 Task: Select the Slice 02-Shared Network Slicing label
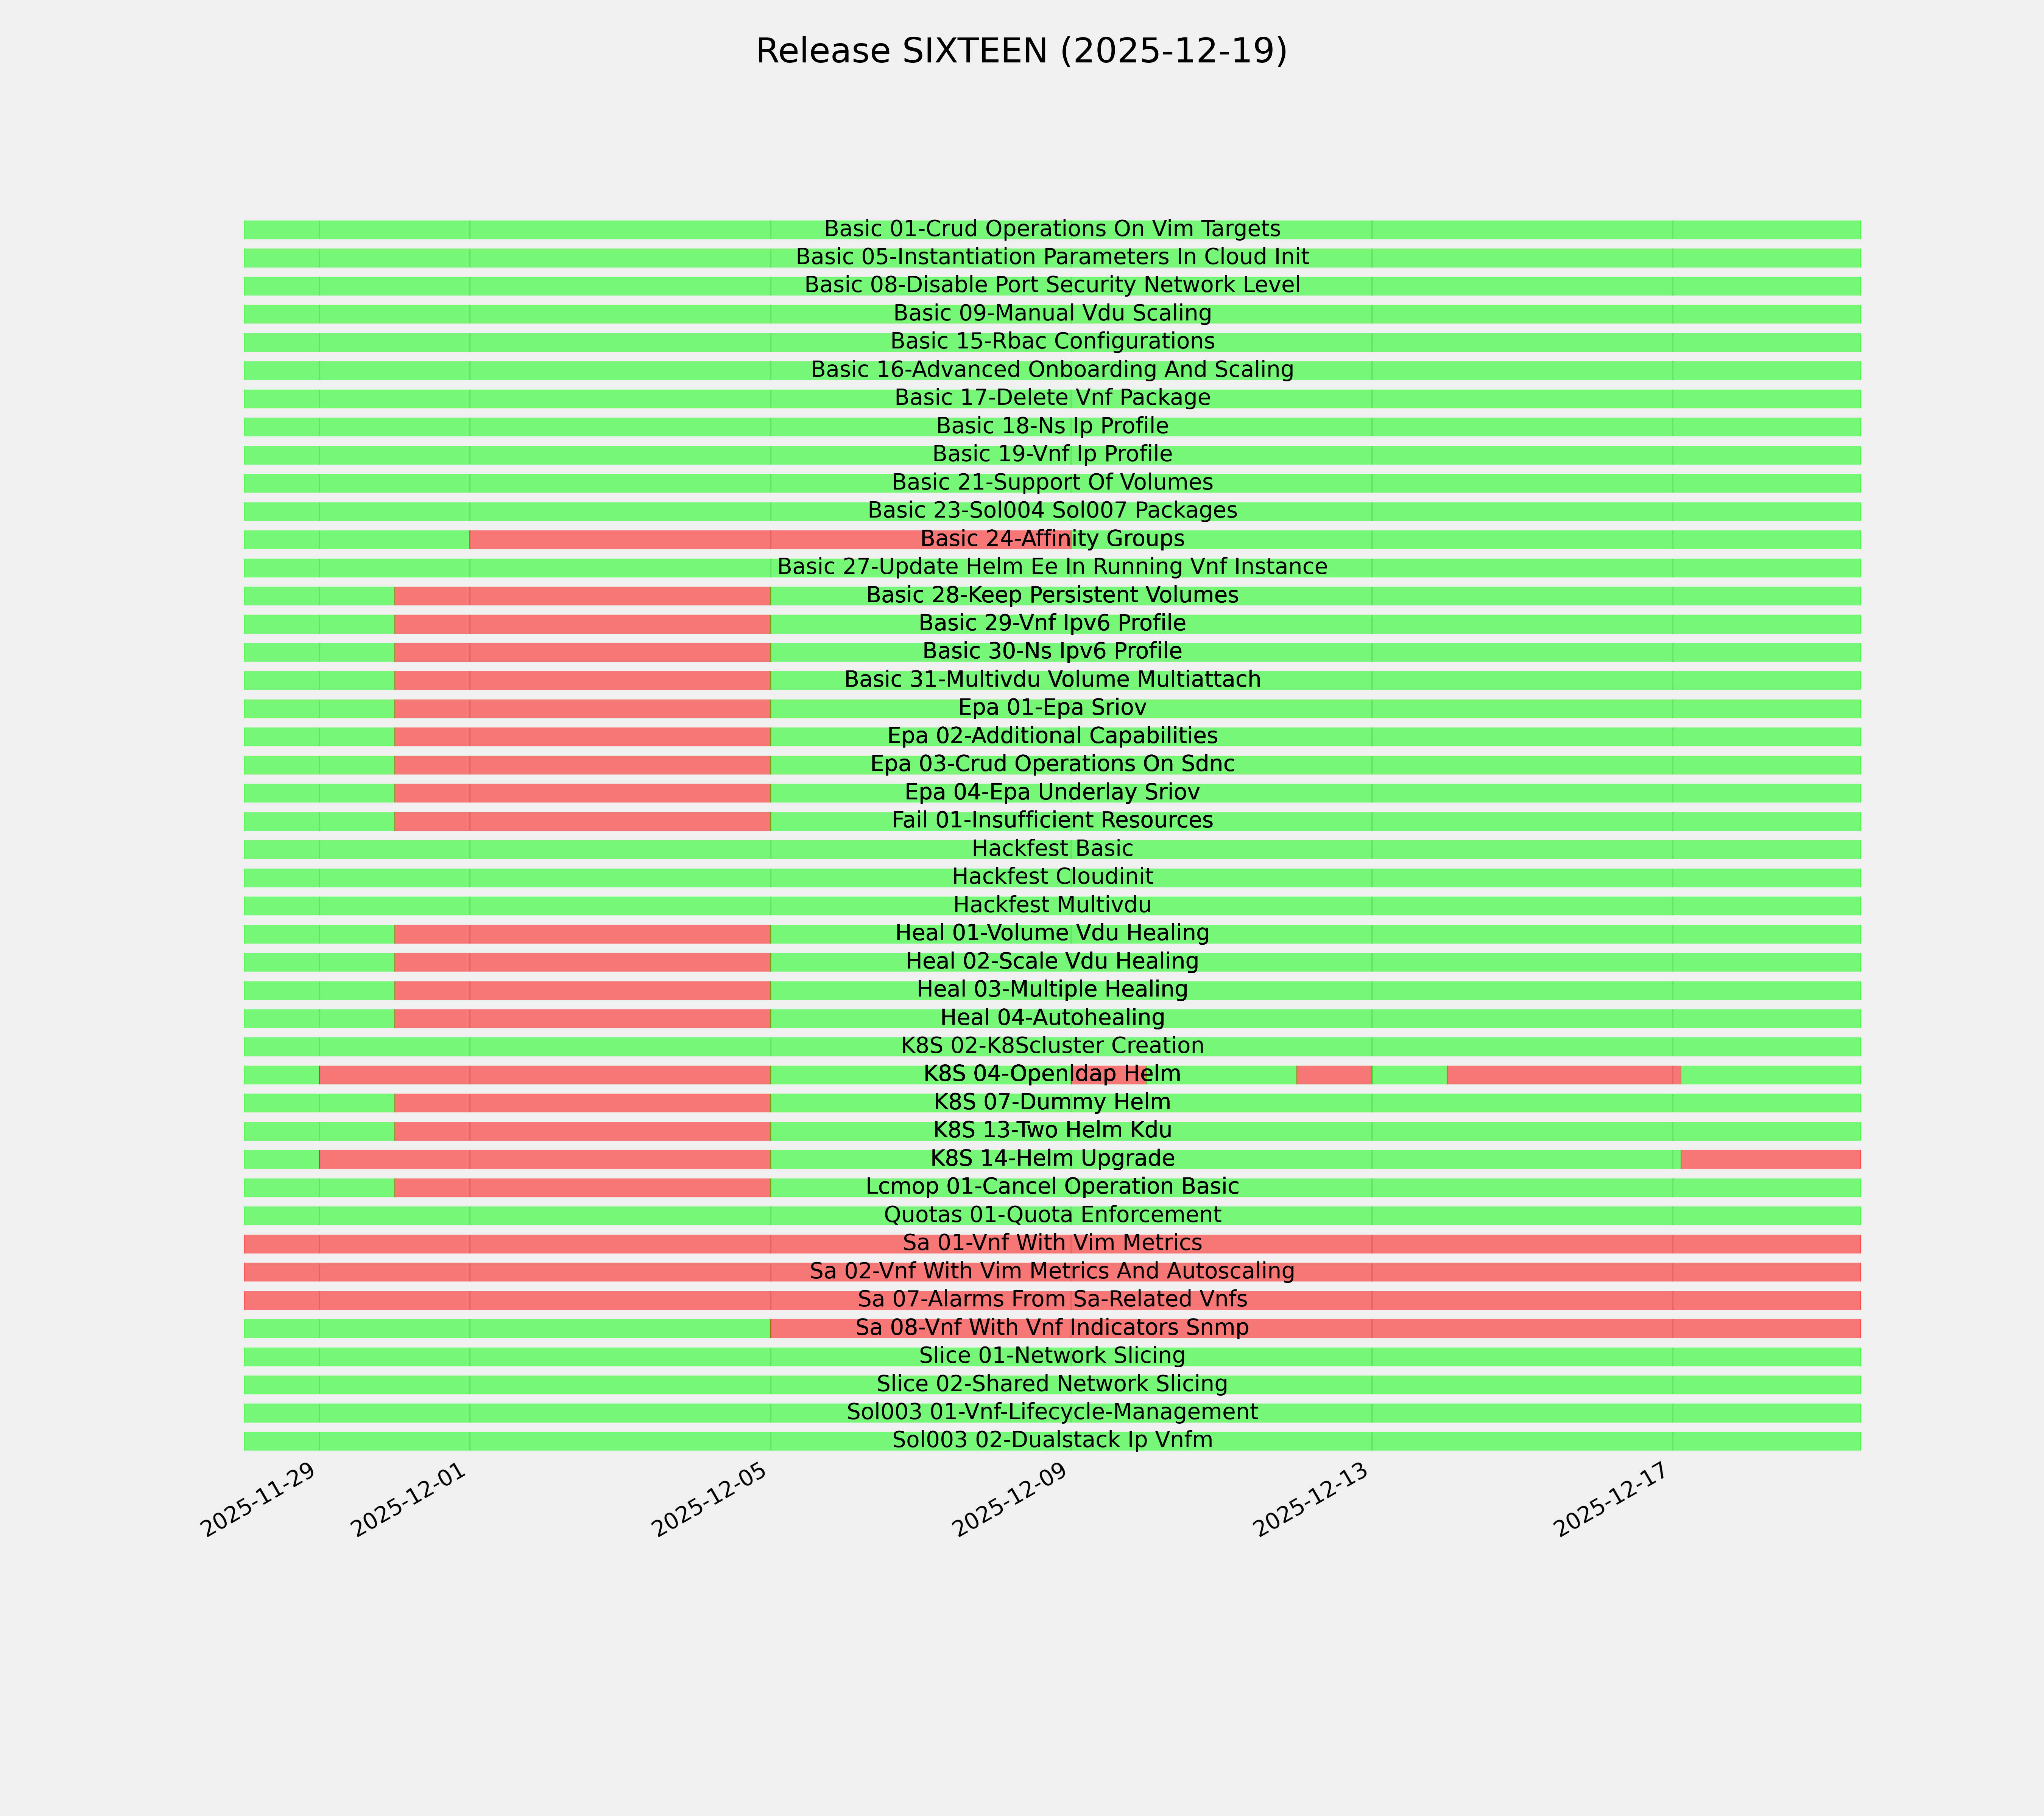point(1052,1384)
